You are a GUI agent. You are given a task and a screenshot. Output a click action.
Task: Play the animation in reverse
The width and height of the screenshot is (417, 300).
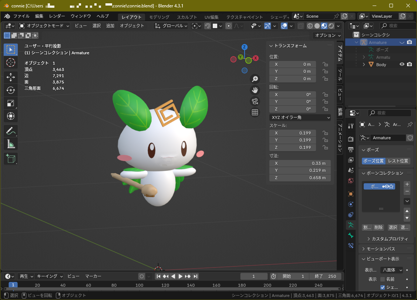pos(173,276)
